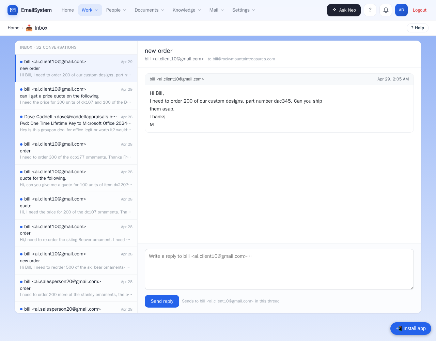Open Dave Caddell's Microsoft Office email

pos(76,123)
